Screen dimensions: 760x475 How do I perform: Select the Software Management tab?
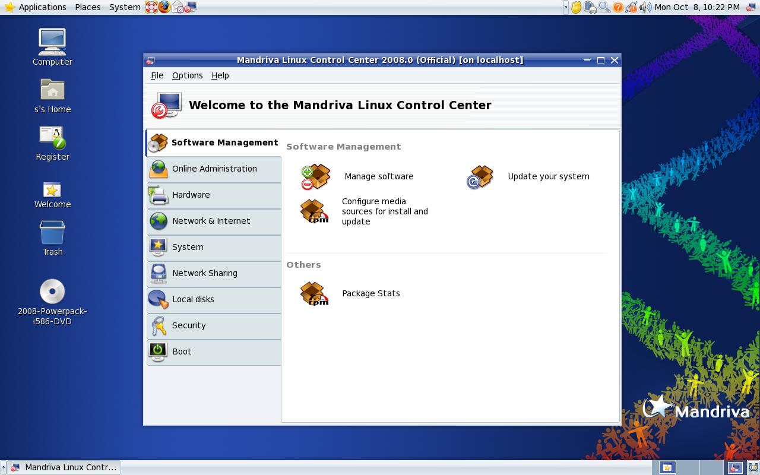pos(213,143)
